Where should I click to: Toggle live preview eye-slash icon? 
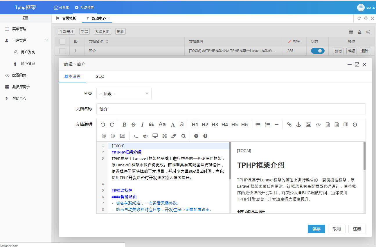tap(145, 136)
